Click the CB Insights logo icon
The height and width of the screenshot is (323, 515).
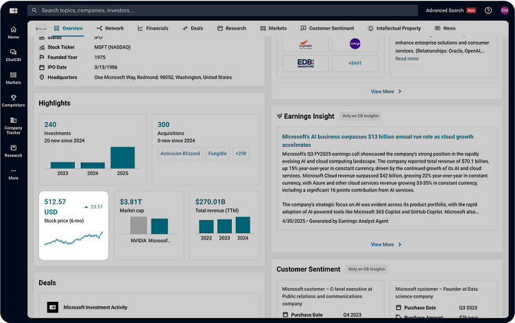(x=13, y=10)
